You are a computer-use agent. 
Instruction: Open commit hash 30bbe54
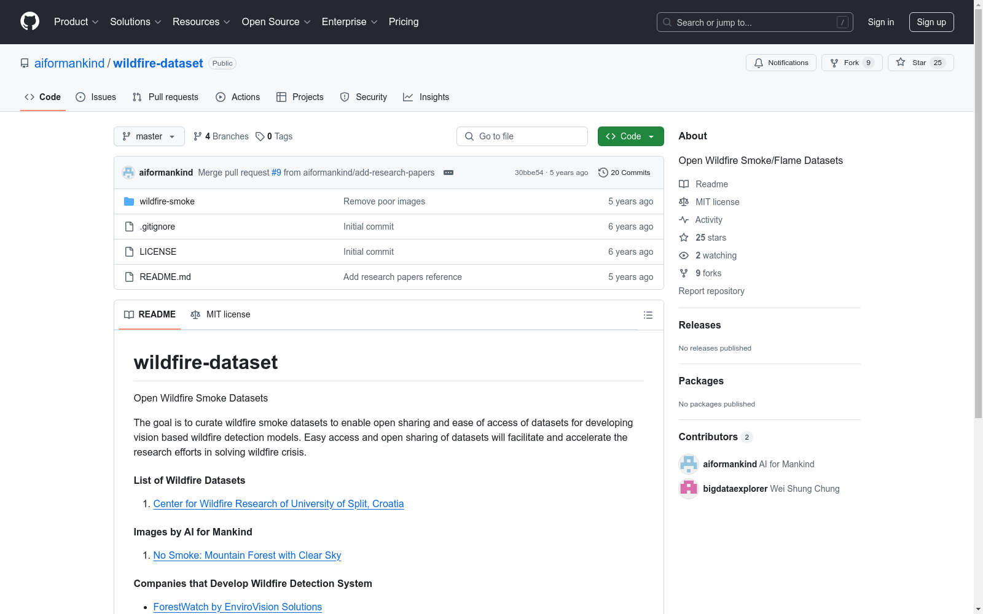click(529, 173)
